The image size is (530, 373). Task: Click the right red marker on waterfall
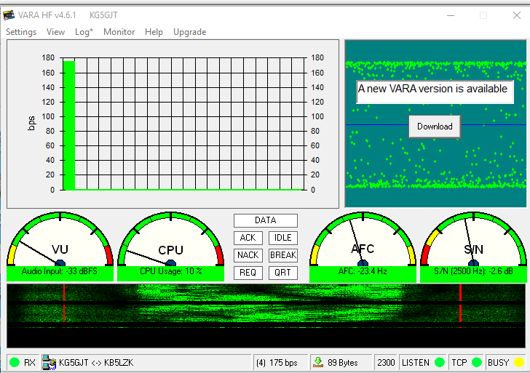point(460,305)
